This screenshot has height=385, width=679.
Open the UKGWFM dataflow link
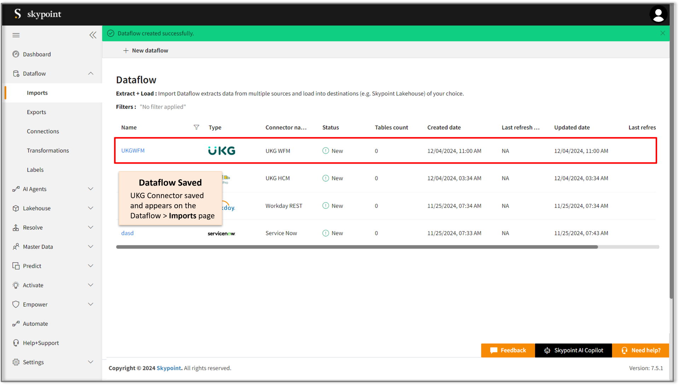[133, 151]
